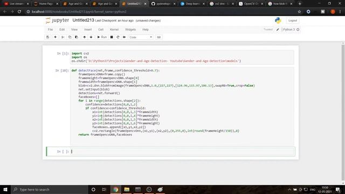
Task: Run the selected cell
Action: (x=102, y=37)
